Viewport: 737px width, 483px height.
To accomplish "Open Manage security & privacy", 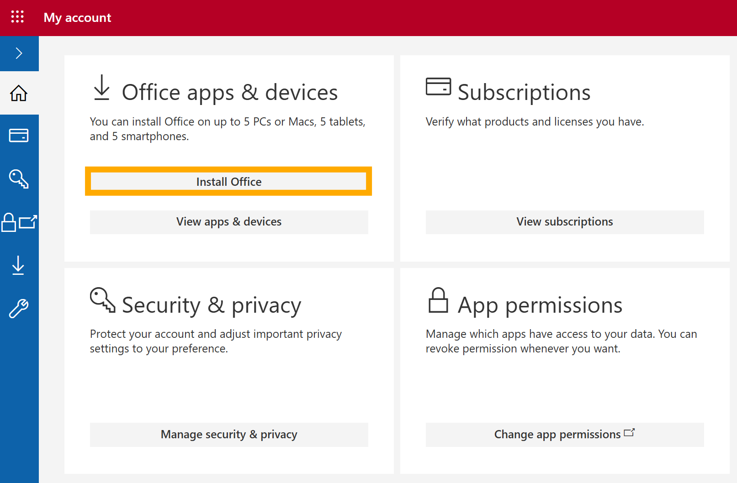I will tap(229, 435).
